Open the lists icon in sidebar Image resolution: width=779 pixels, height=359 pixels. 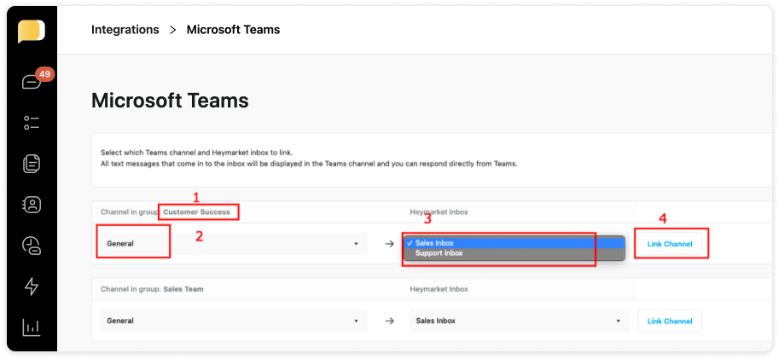click(32, 123)
